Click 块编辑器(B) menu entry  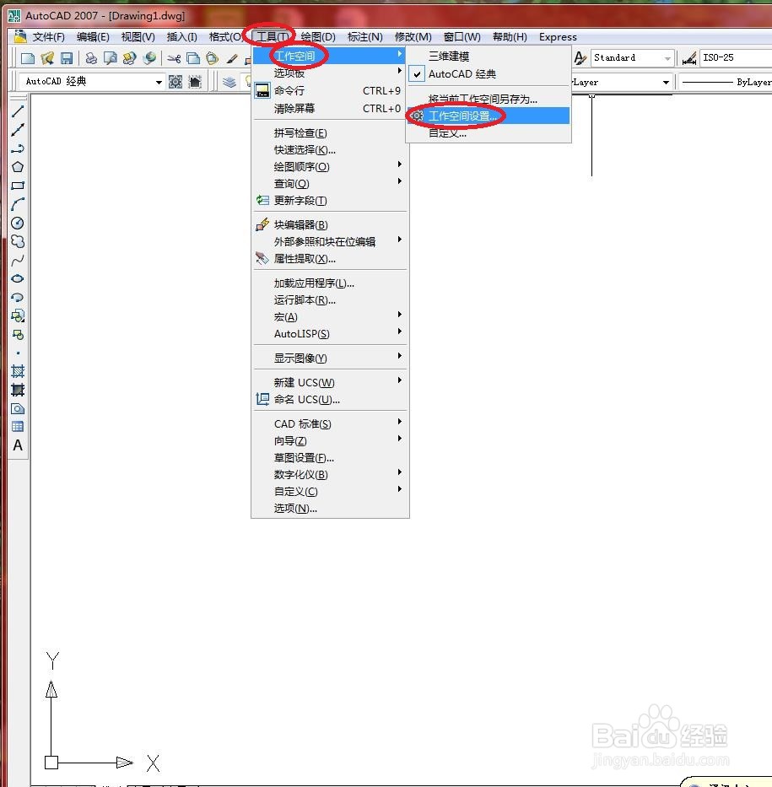(x=330, y=225)
